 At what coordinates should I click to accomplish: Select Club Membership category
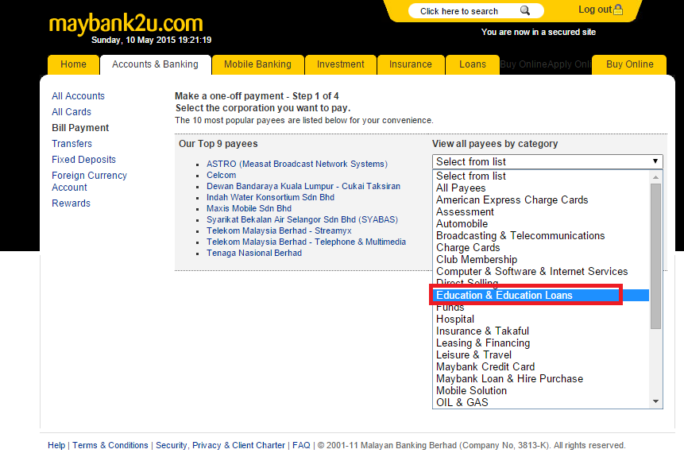pyautogui.click(x=477, y=259)
